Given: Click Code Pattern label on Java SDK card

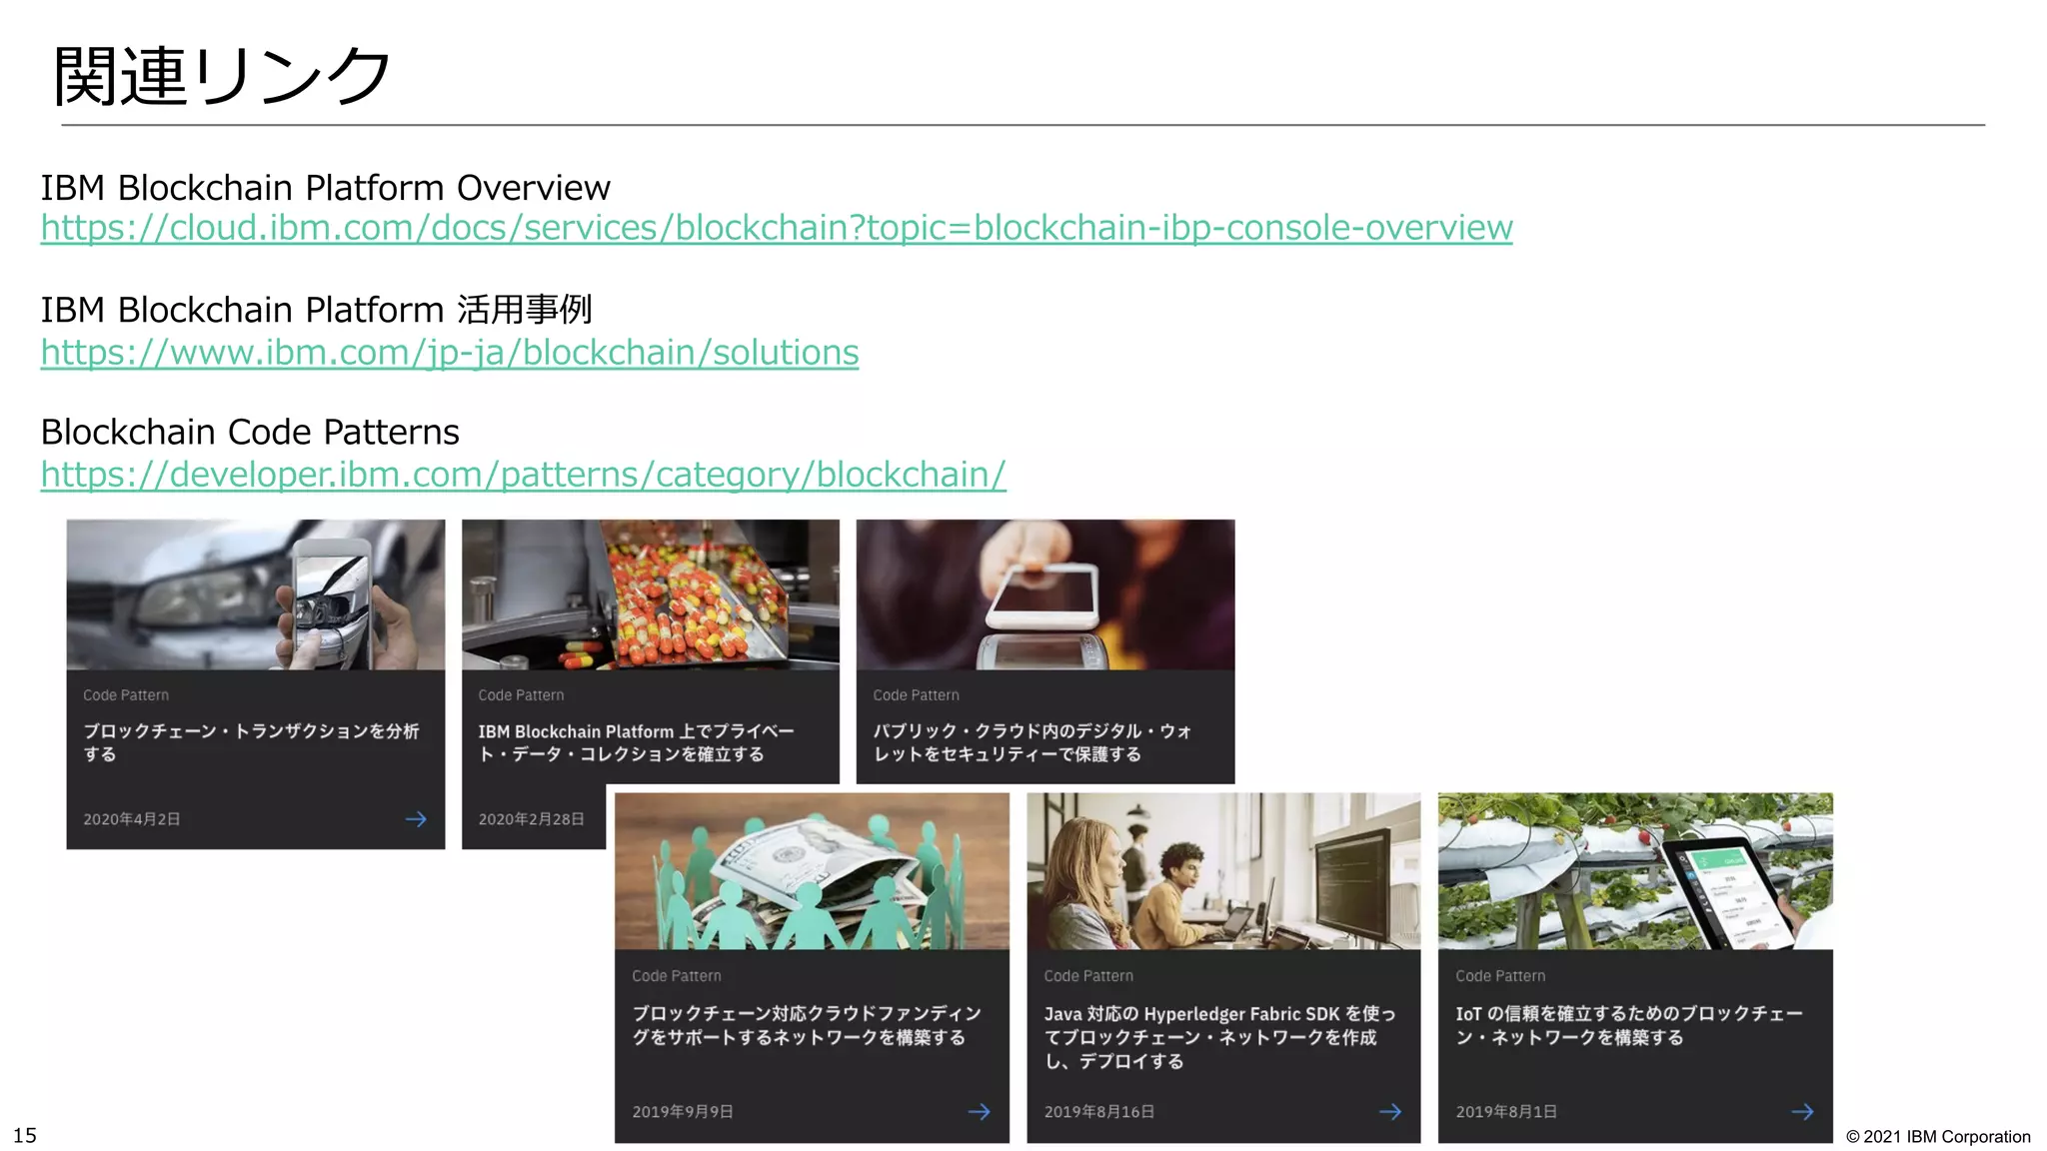Looking at the screenshot, I should point(1088,976).
